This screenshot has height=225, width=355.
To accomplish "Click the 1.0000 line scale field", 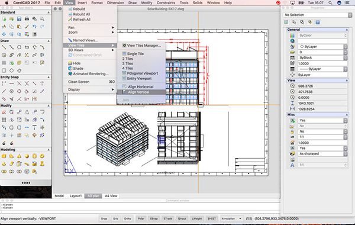I will click(322, 63).
